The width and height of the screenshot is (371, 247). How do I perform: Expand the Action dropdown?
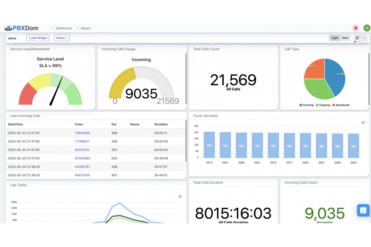click(62, 38)
